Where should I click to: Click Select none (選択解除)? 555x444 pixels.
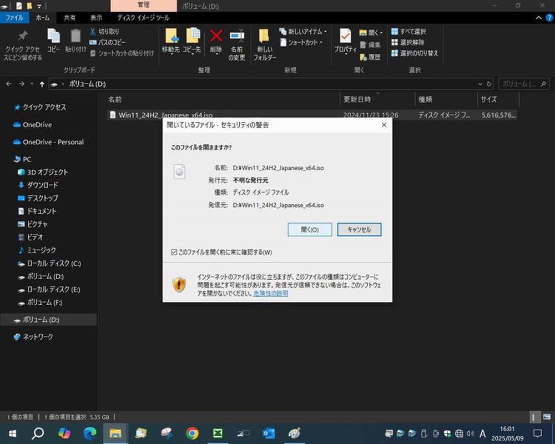pyautogui.click(x=408, y=43)
